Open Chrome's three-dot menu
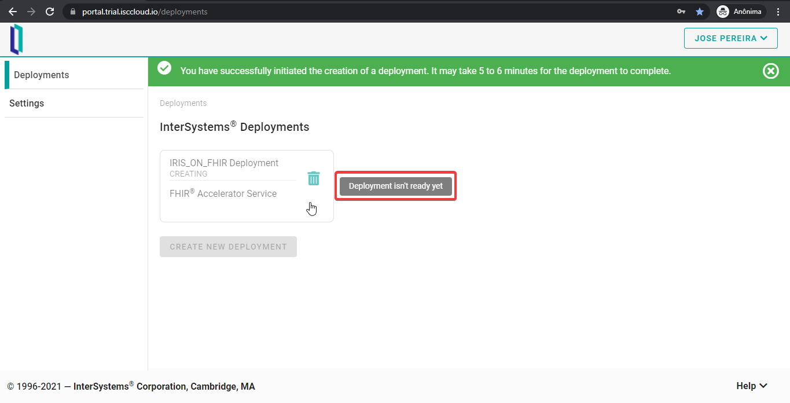 coord(778,12)
